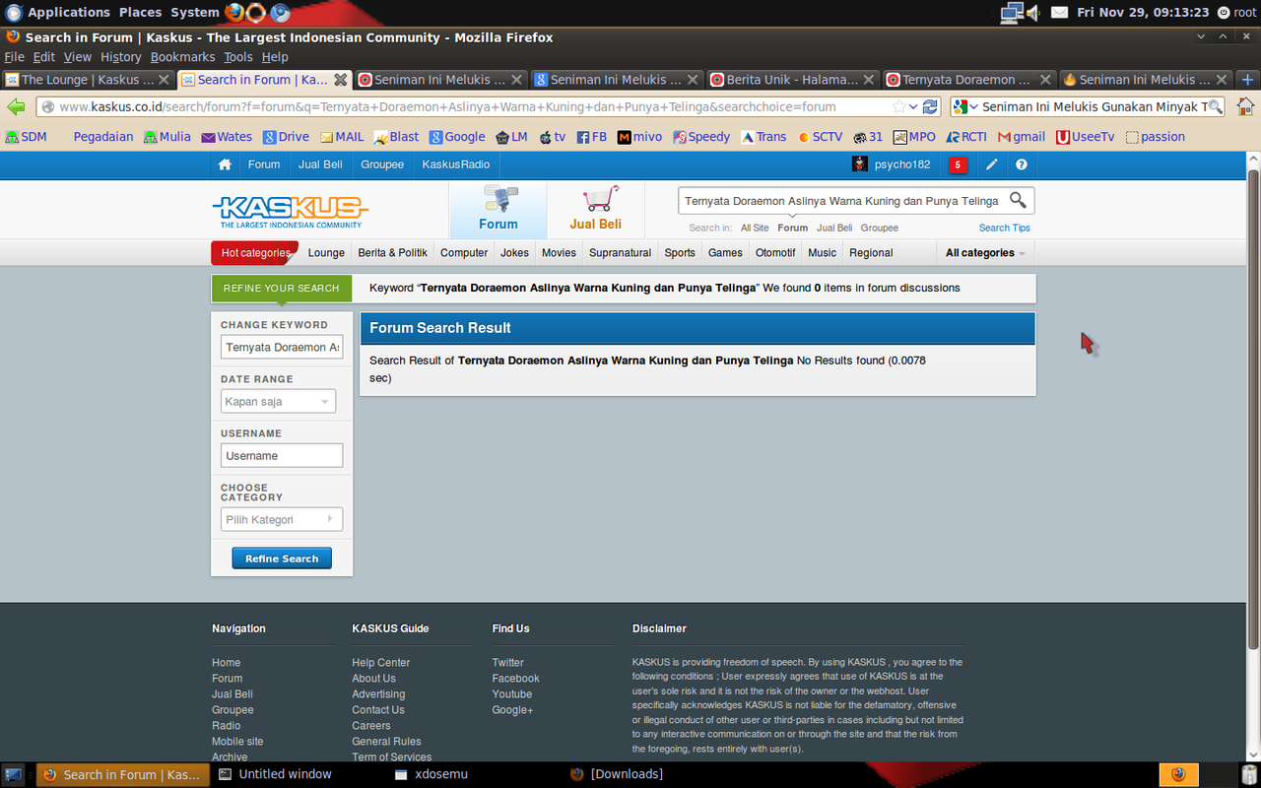This screenshot has width=1261, height=788.
Task: Click the mail envelope icon in top panel
Action: click(1059, 13)
